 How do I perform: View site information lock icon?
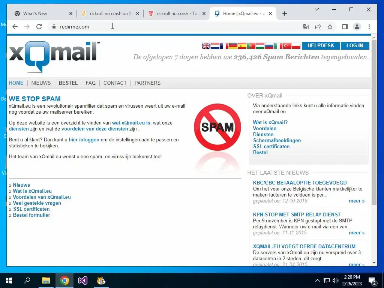coord(54,27)
